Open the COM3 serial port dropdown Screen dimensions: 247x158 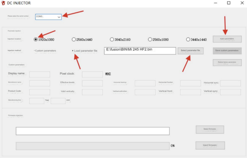(48, 17)
